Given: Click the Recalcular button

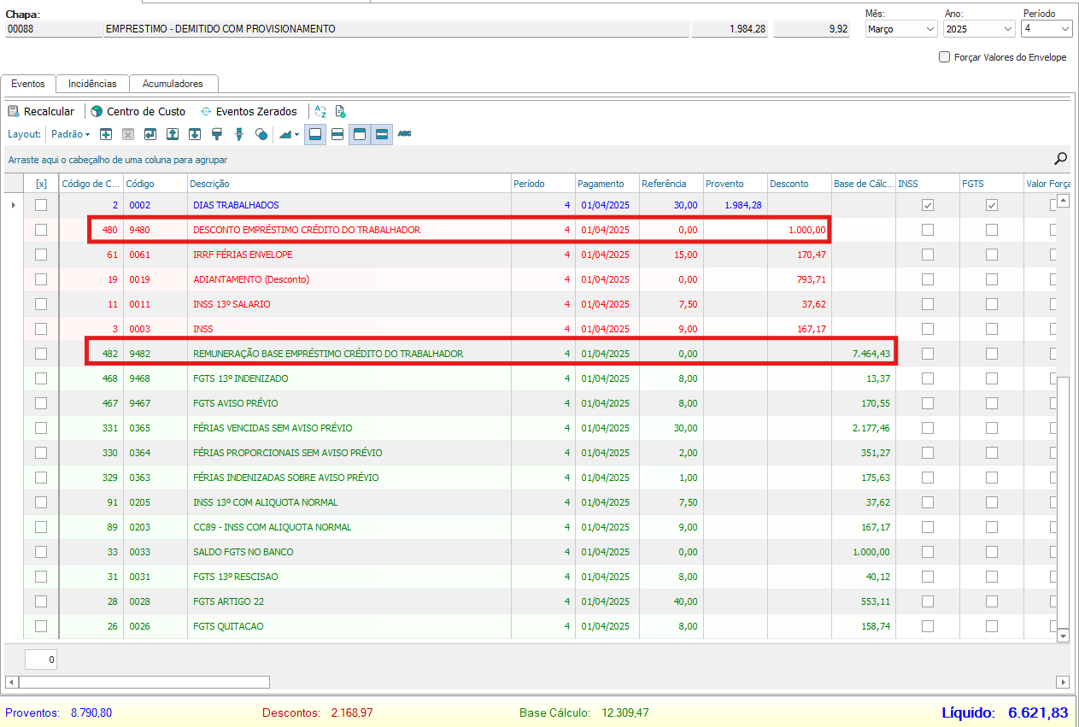Looking at the screenshot, I should tap(41, 111).
